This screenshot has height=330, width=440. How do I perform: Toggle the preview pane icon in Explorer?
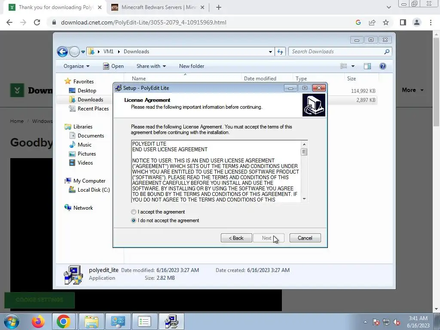point(367,66)
